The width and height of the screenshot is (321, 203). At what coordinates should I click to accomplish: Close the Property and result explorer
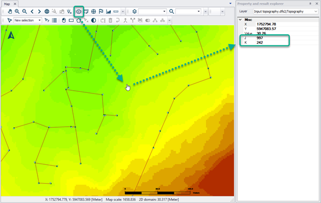tap(317, 4)
